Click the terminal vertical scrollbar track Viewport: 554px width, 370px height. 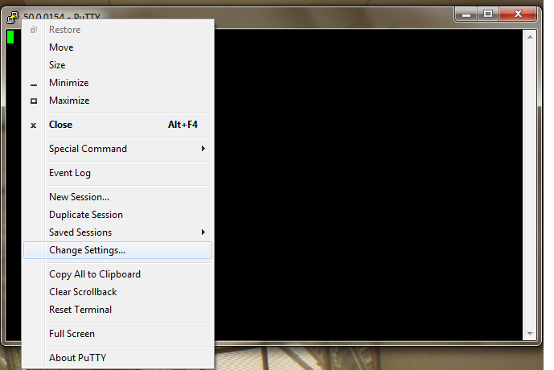(x=530, y=185)
